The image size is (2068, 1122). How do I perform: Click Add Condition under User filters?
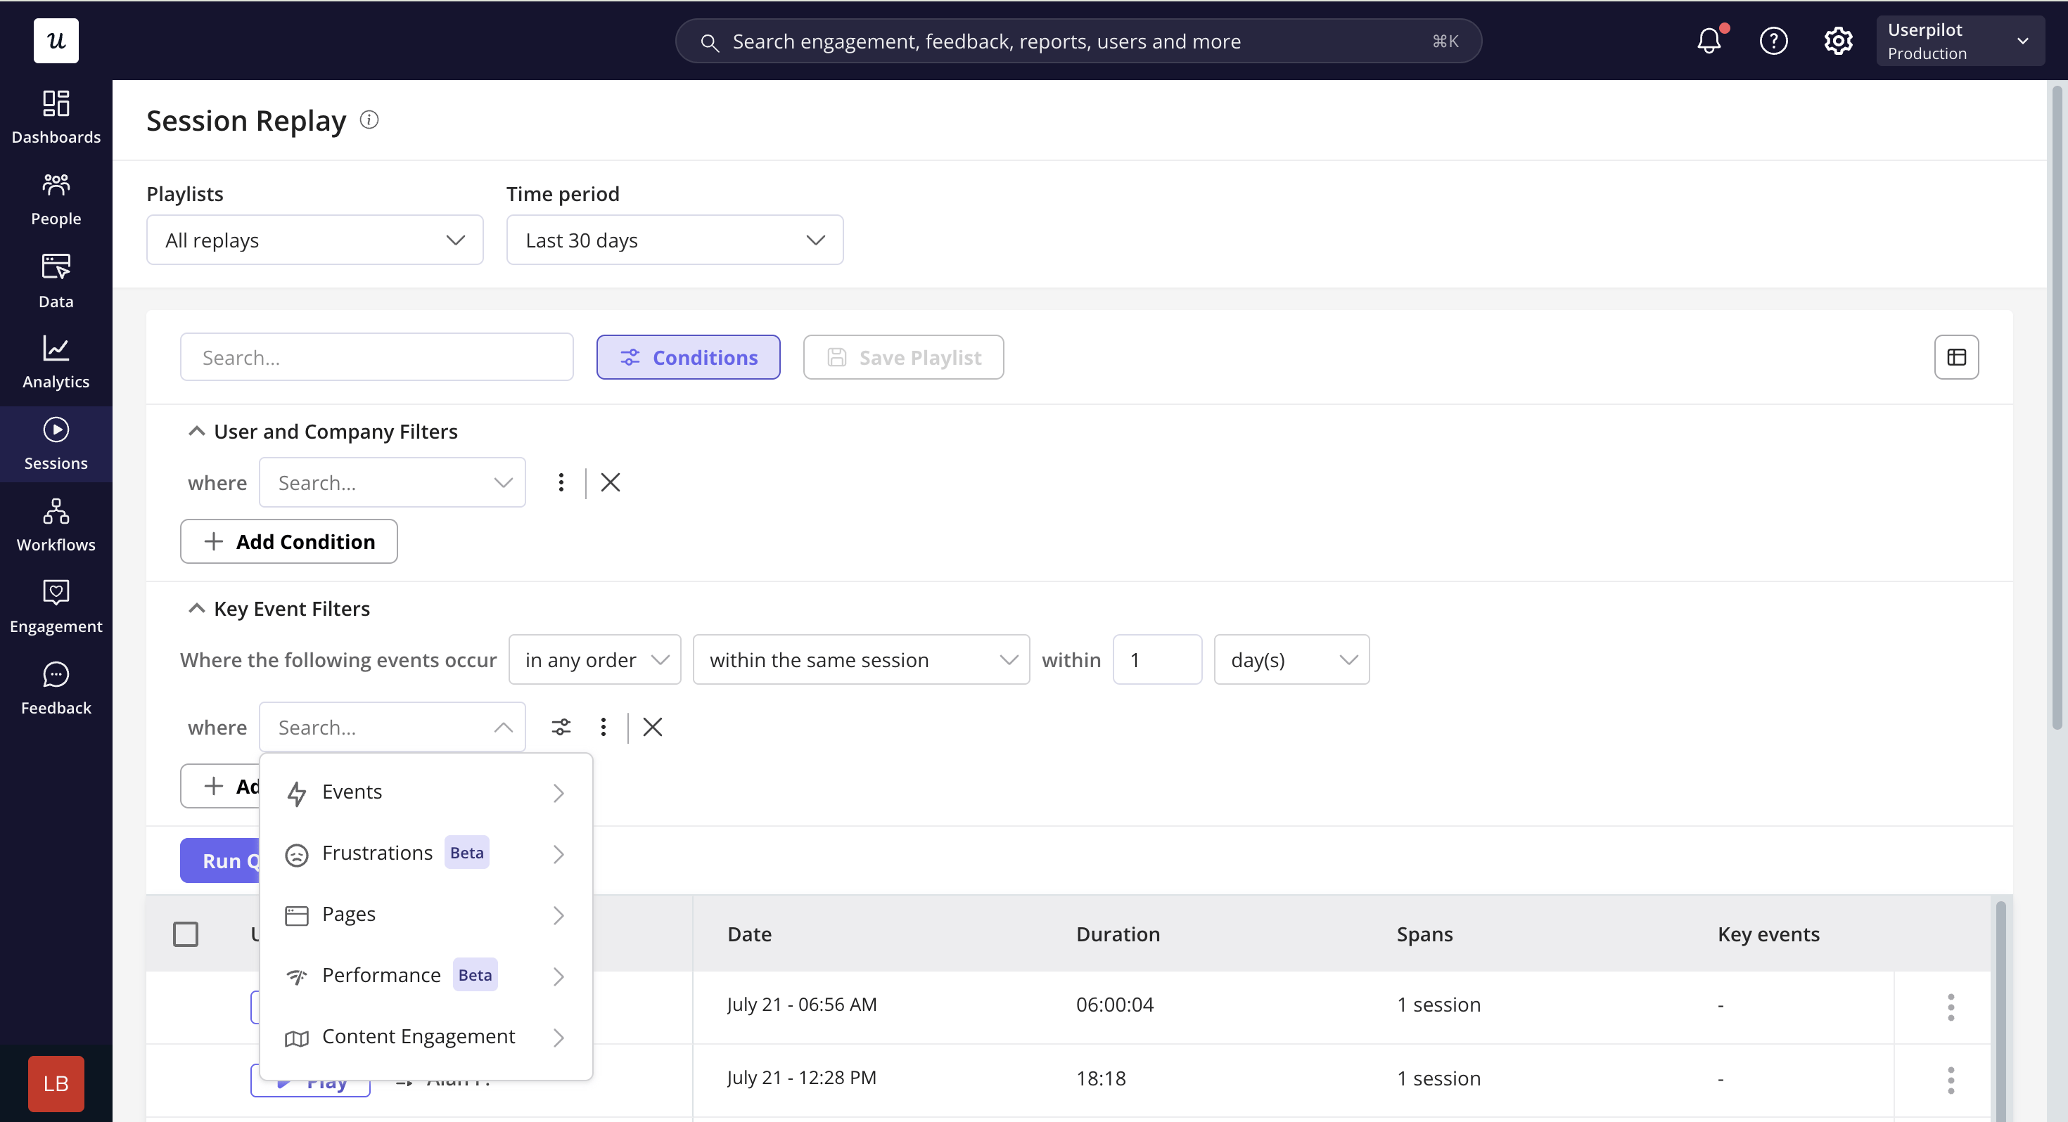click(x=289, y=542)
